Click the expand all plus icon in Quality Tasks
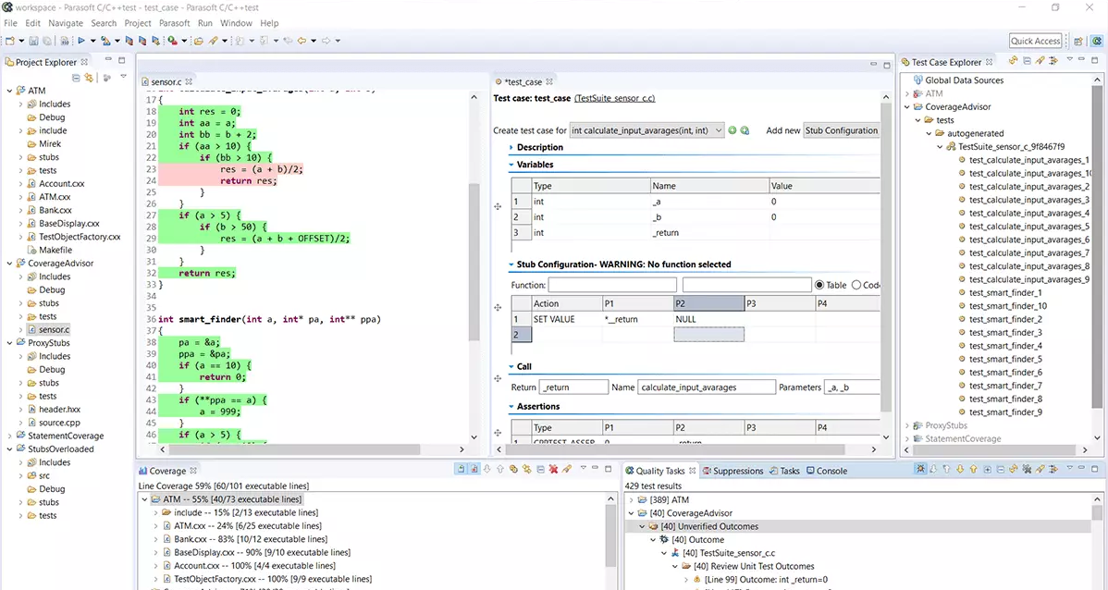The image size is (1108, 590). (987, 469)
